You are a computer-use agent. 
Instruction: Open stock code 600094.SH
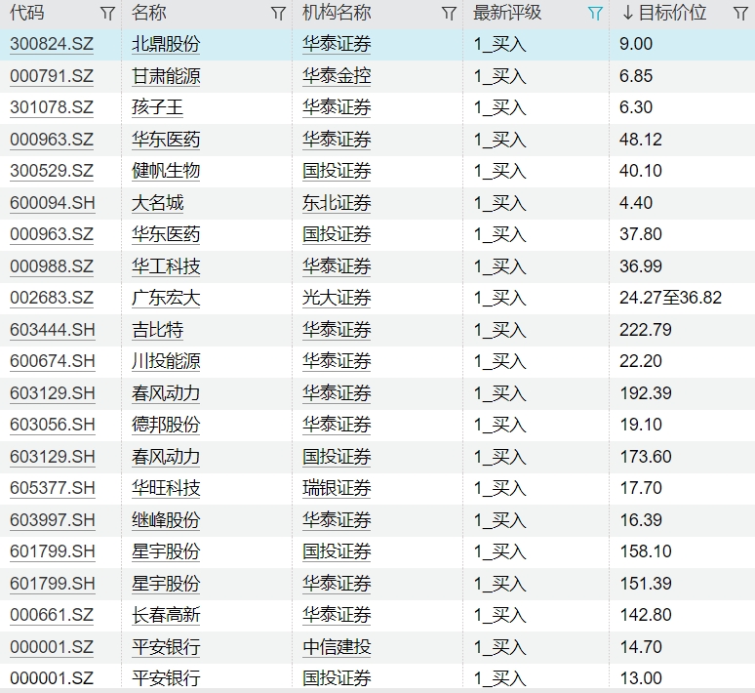point(53,203)
